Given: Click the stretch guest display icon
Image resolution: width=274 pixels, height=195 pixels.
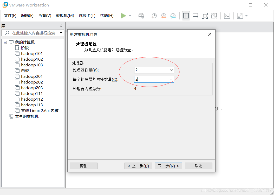Looking at the screenshot, I should tap(240, 16).
